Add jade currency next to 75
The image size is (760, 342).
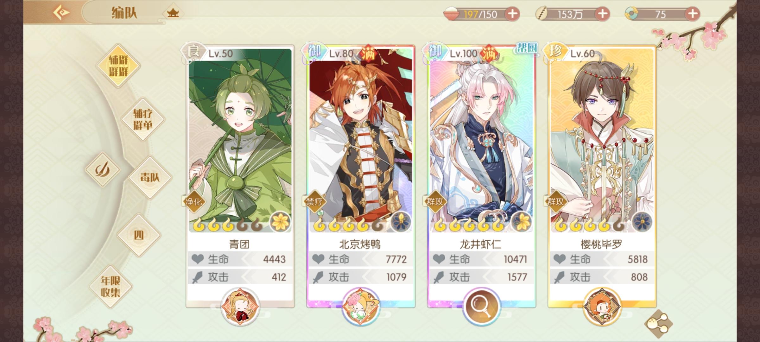click(x=693, y=14)
